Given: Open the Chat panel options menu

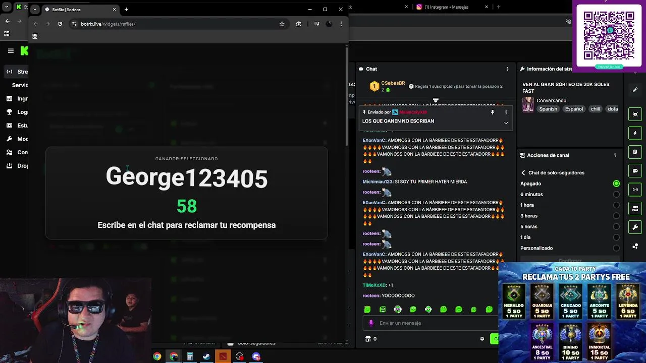Looking at the screenshot, I should pos(508,69).
